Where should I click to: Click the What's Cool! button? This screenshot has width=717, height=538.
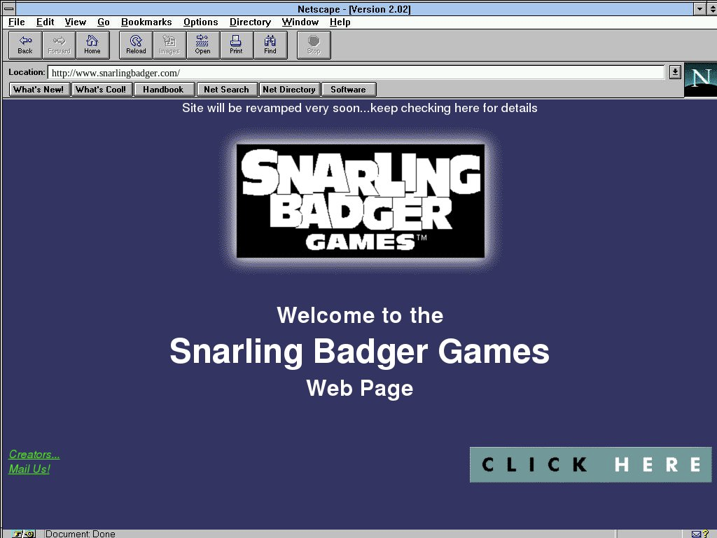[x=101, y=90]
